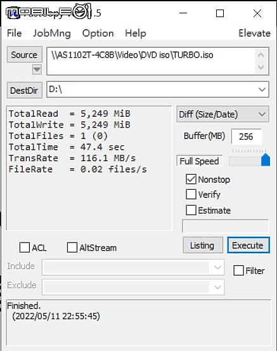Enable the AltStream checkbox

point(72,248)
